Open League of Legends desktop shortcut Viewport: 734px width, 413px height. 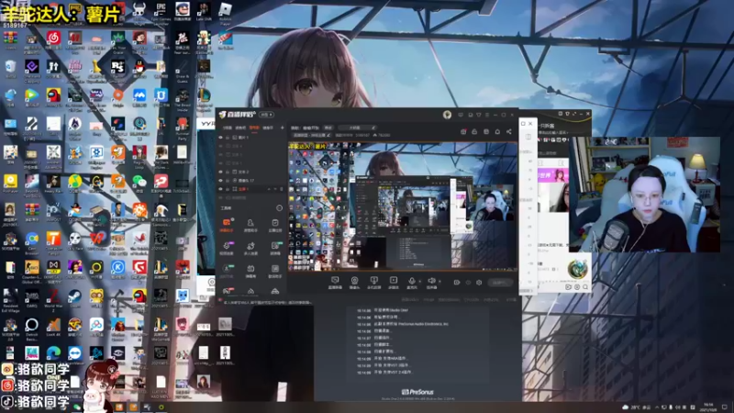[x=204, y=97]
